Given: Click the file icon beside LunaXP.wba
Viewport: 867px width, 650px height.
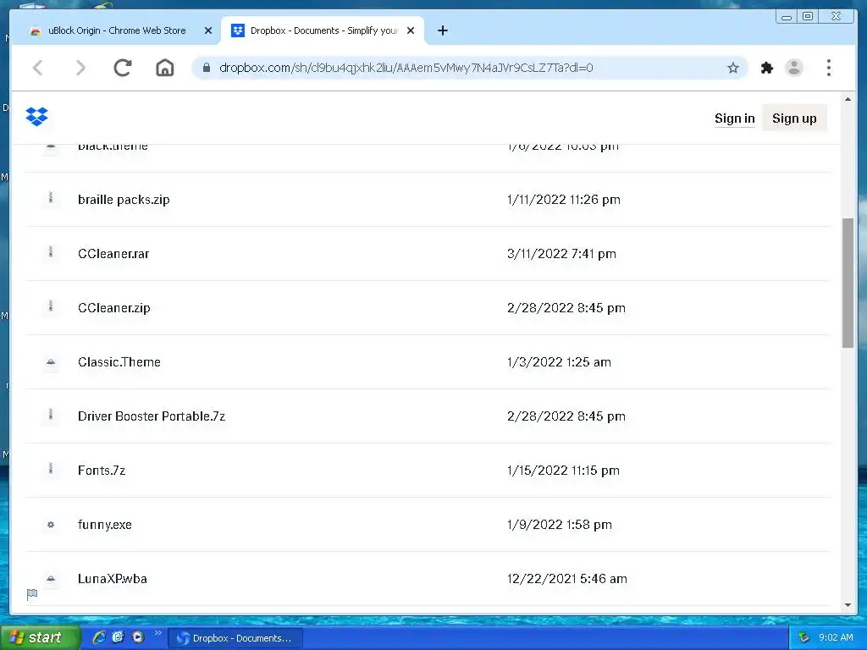Looking at the screenshot, I should coord(51,579).
